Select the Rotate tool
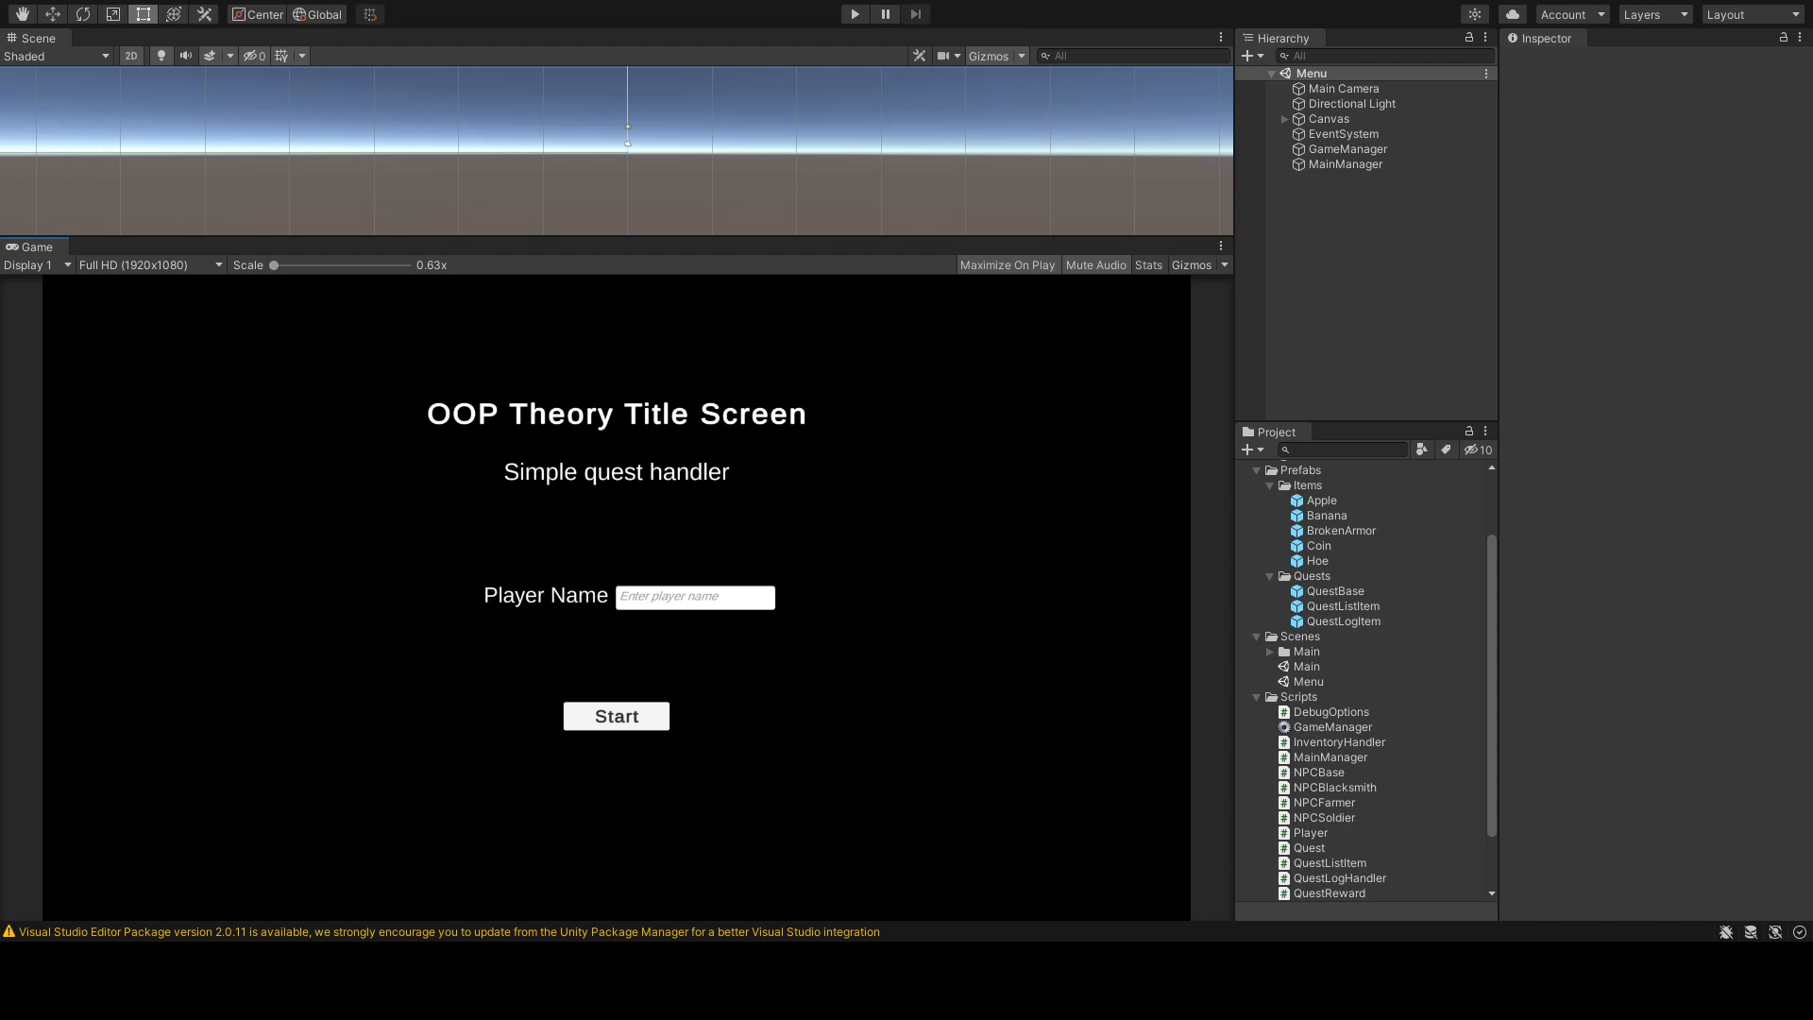This screenshot has height=1020, width=1813. pos(83,14)
